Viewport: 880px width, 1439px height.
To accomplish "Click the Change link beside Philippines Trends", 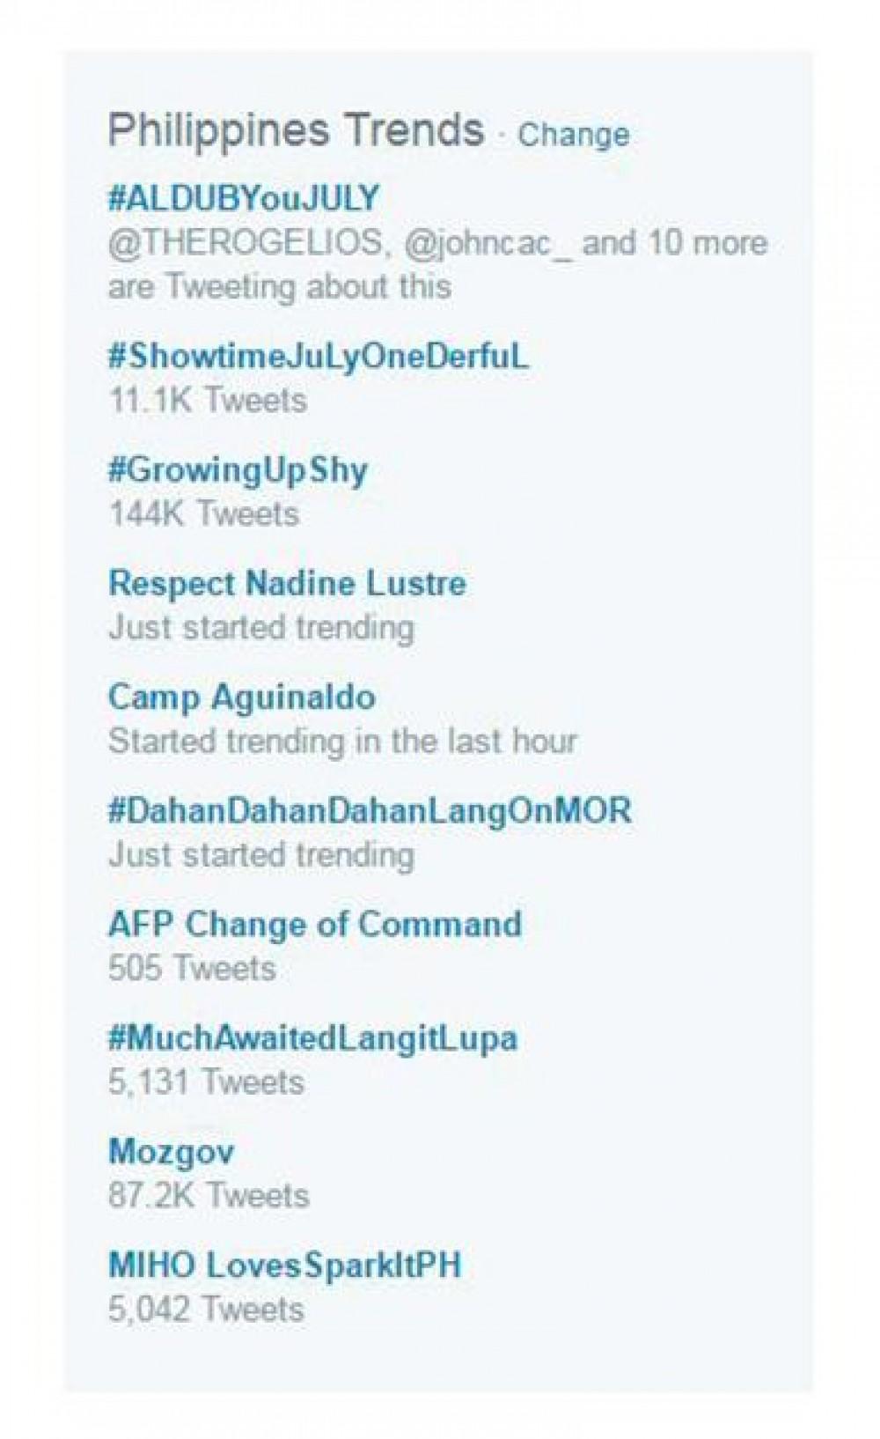I will point(573,135).
